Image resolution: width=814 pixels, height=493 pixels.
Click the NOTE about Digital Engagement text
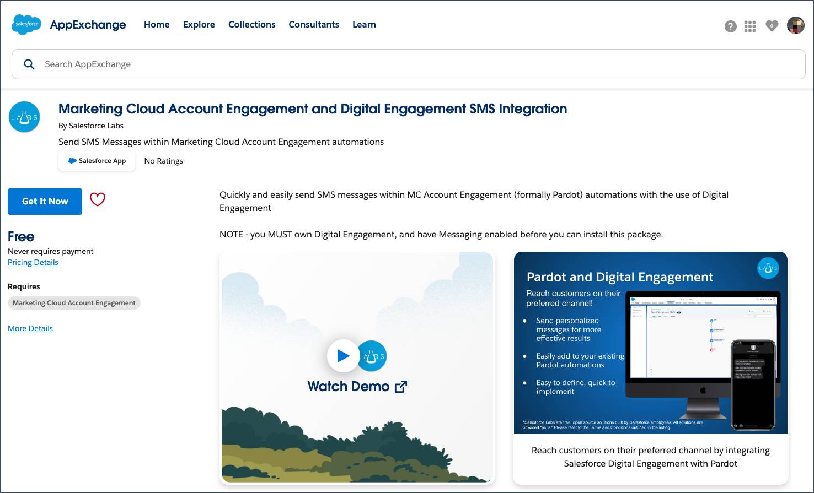(441, 235)
